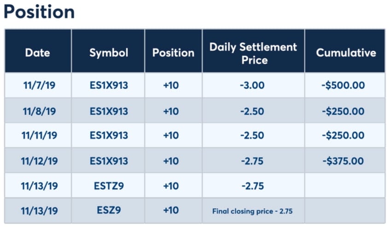
Task: Click the Cumulative column header
Action: (x=346, y=52)
